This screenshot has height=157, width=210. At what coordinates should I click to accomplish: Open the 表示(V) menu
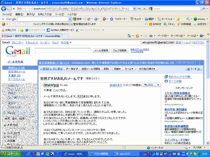coord(30,14)
